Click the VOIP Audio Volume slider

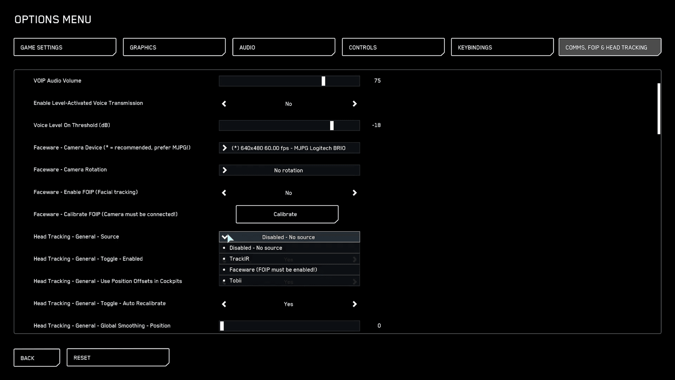click(289, 81)
